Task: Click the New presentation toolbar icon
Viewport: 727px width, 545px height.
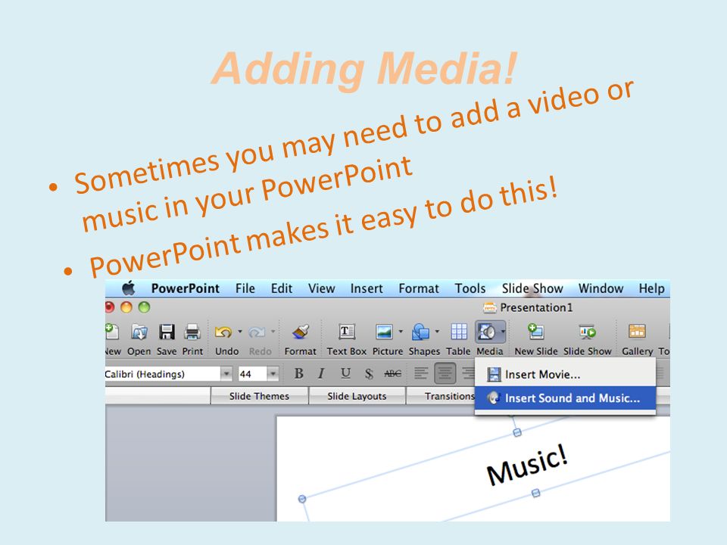Action: click(112, 332)
